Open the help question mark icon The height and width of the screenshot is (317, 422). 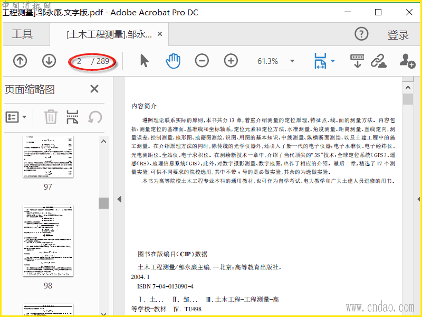tap(361, 34)
